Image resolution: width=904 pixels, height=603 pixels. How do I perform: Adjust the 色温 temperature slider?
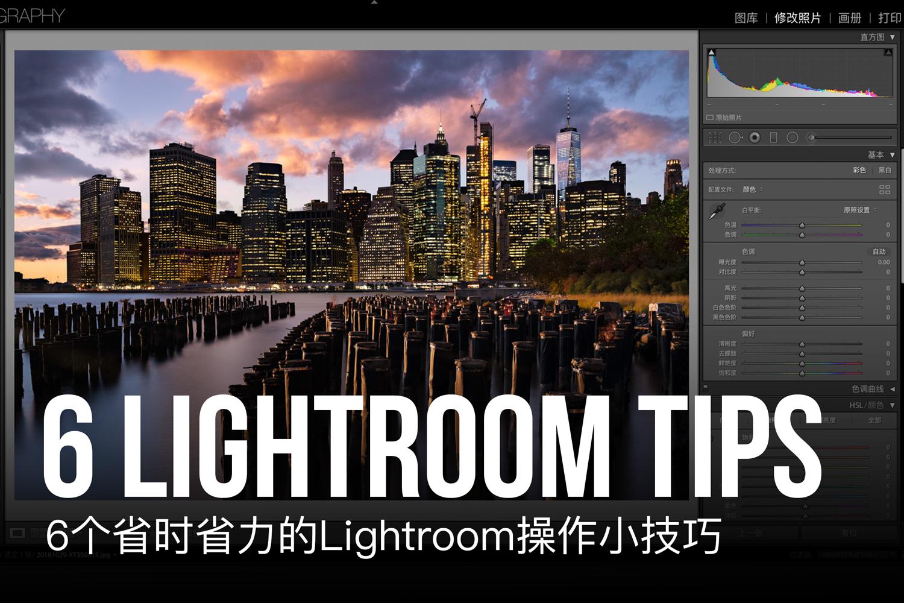pos(802,225)
